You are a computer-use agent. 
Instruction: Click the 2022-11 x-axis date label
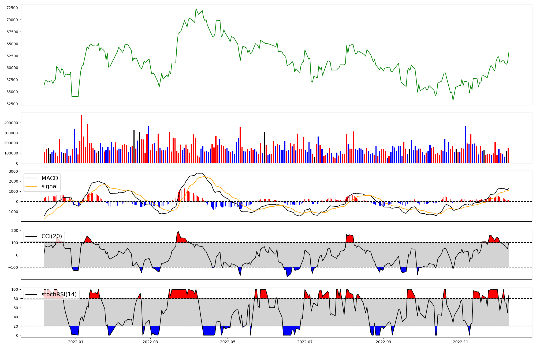point(461,342)
